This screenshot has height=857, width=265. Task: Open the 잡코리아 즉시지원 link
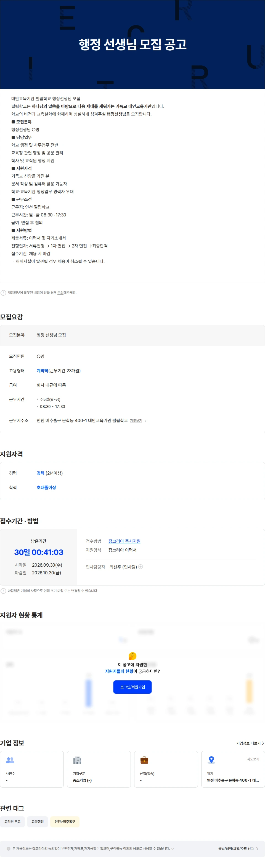coord(124,541)
